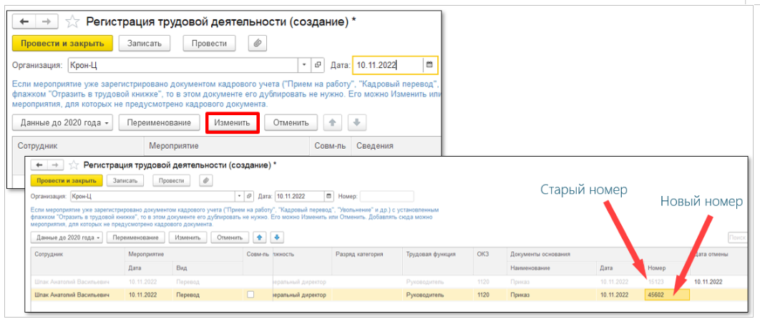Open 'Данные до 2020 года' dropdown in lower window

point(67,237)
